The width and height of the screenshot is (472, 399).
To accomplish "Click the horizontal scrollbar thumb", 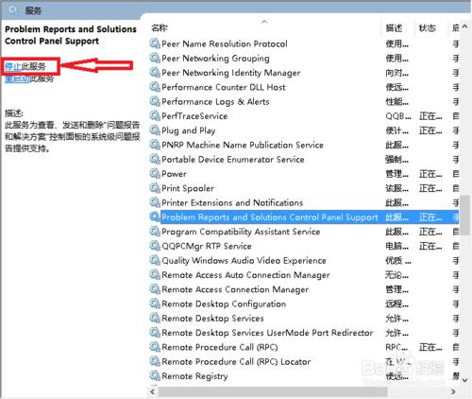I will coord(273,391).
